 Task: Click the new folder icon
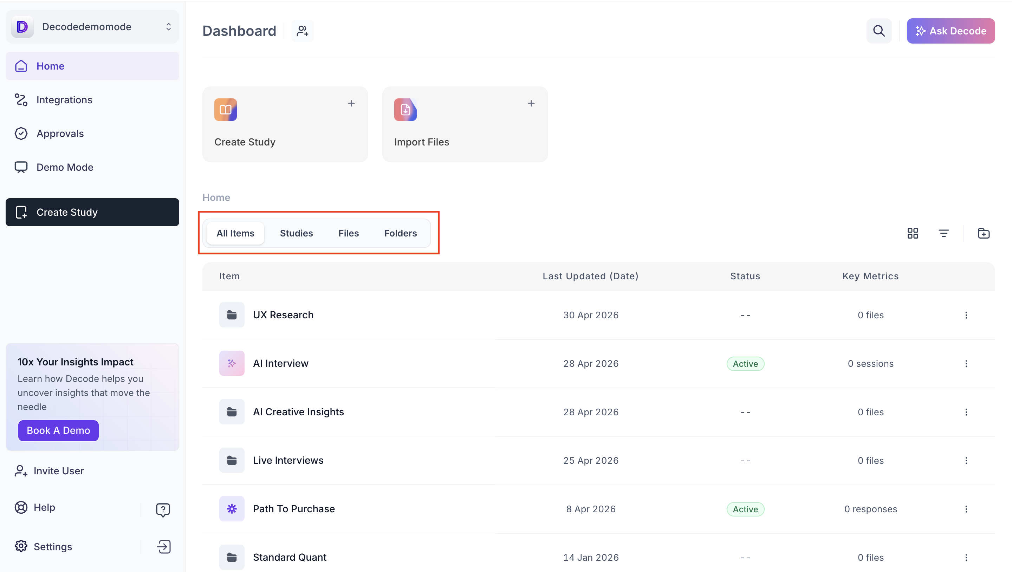coord(983,233)
